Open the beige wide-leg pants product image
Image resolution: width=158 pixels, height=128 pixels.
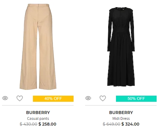point(38,47)
